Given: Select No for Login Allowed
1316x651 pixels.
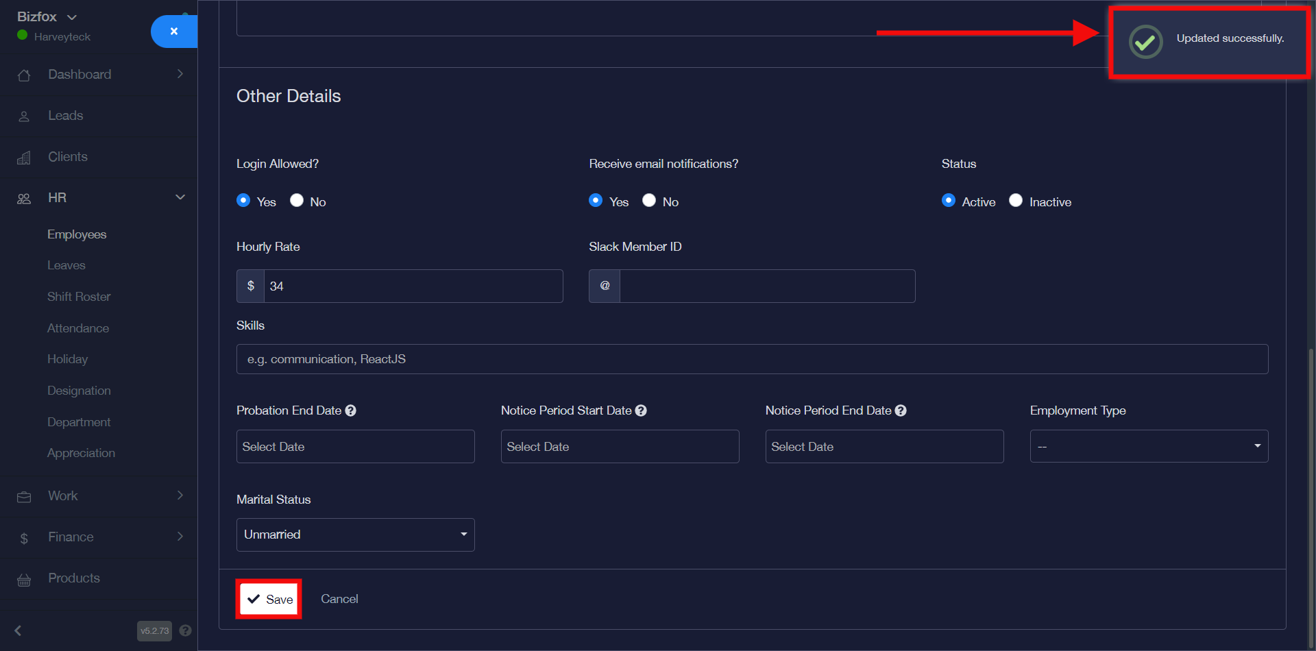Looking at the screenshot, I should point(297,200).
